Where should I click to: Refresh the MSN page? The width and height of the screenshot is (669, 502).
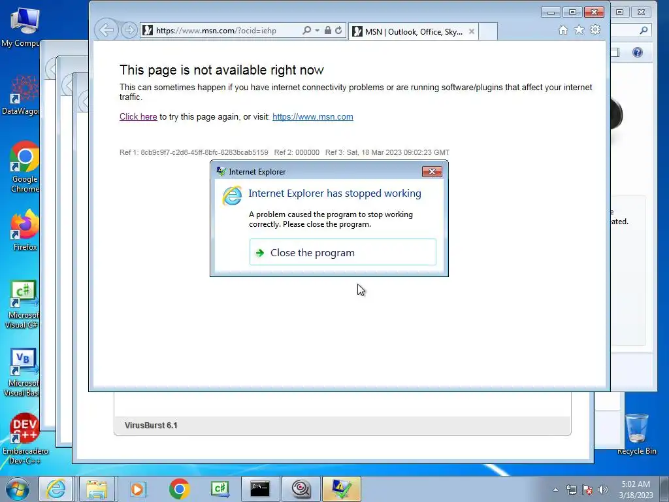tap(338, 30)
